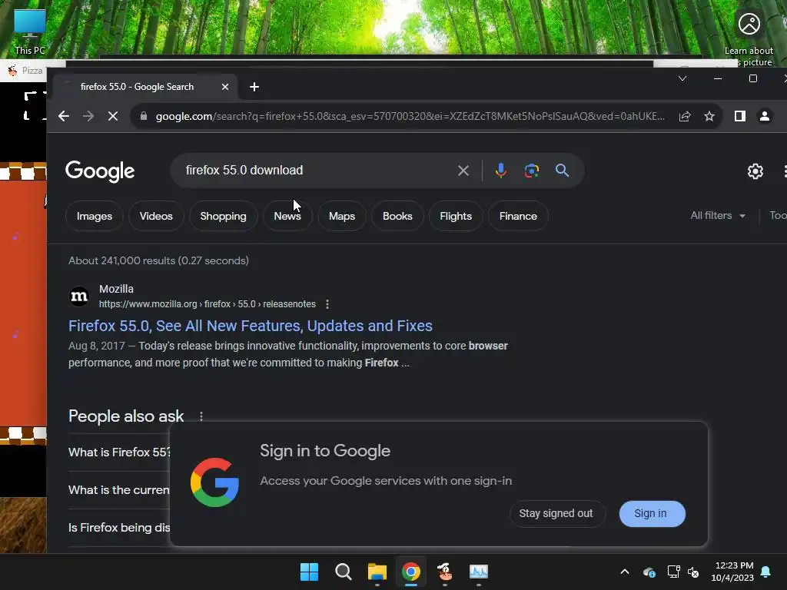Viewport: 787px width, 590px height.
Task: Open the Windows Start menu
Action: (309, 572)
